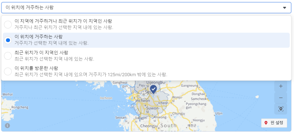Click the red pin icon in 핀 설정
The width and height of the screenshot is (294, 133).
click(266, 123)
